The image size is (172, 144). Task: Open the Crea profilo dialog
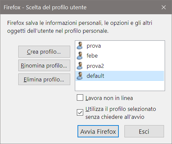pyautogui.click(x=44, y=52)
